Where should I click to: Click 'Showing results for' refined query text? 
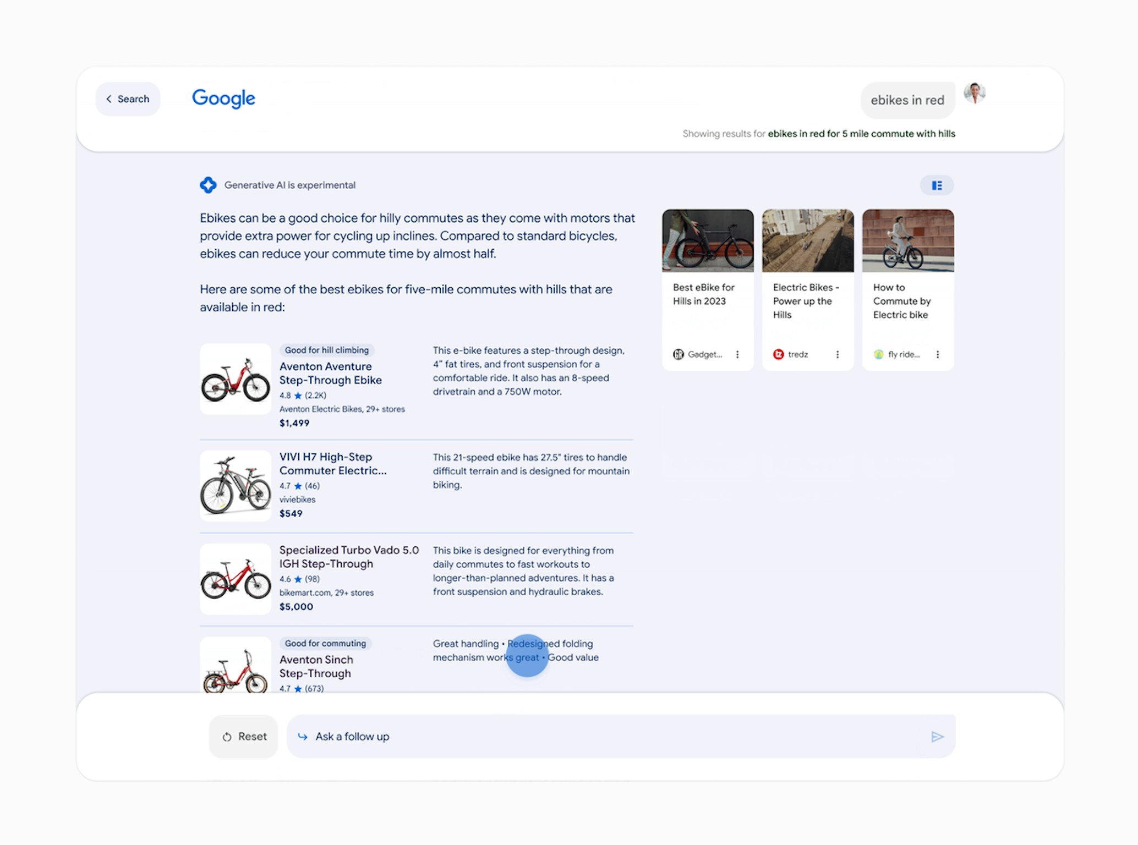click(x=819, y=134)
